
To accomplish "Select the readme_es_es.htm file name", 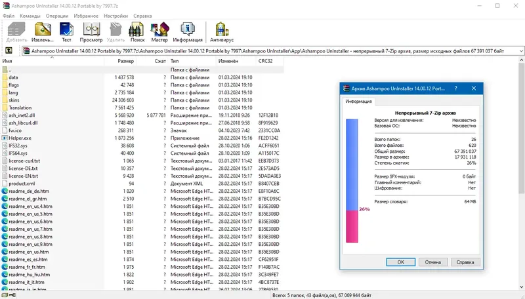I will (28, 259).
